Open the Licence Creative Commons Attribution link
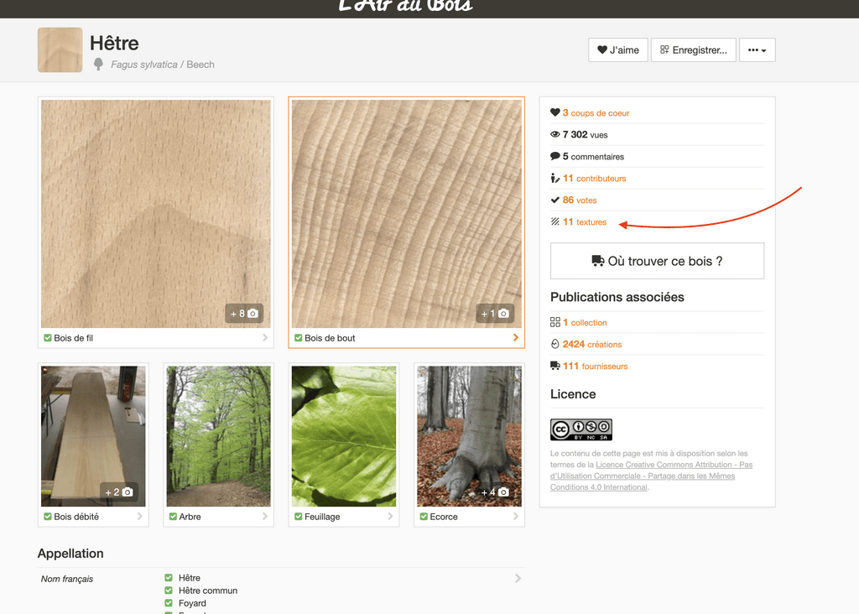The width and height of the screenshot is (859, 614). (x=651, y=476)
